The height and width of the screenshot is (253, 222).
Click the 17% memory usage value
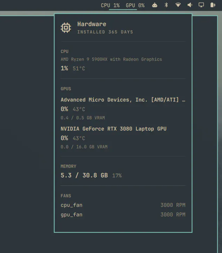tap(117, 176)
